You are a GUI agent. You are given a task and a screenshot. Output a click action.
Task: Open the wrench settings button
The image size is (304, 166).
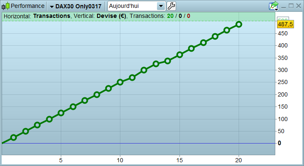(171, 6)
